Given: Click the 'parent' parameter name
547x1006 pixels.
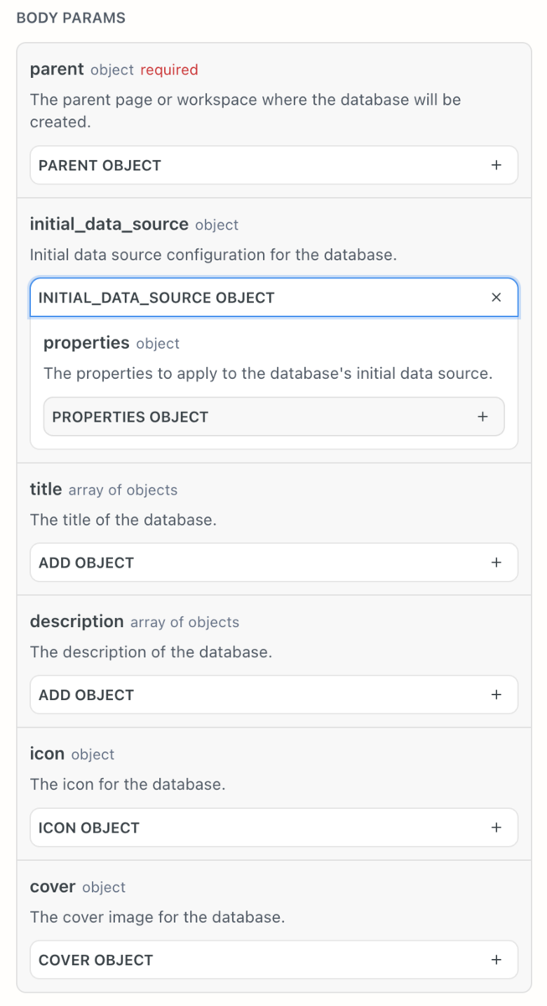Looking at the screenshot, I should point(57,69).
